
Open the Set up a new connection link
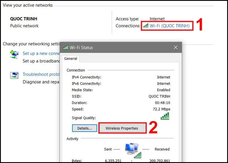click(x=41, y=53)
